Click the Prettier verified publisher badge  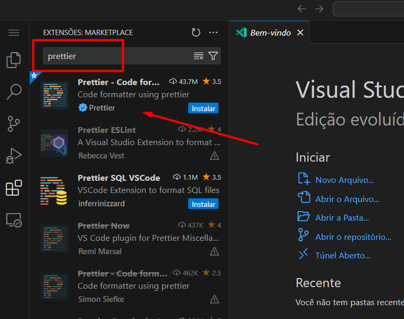tap(83, 108)
